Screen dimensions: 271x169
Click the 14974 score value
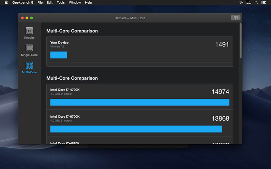[221, 92]
